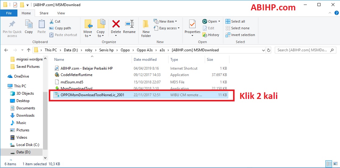Open the File menu tab

coord(9,13)
